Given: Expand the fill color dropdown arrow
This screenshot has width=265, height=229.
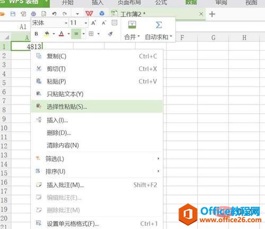Looking at the screenshot, I should click(54, 34).
